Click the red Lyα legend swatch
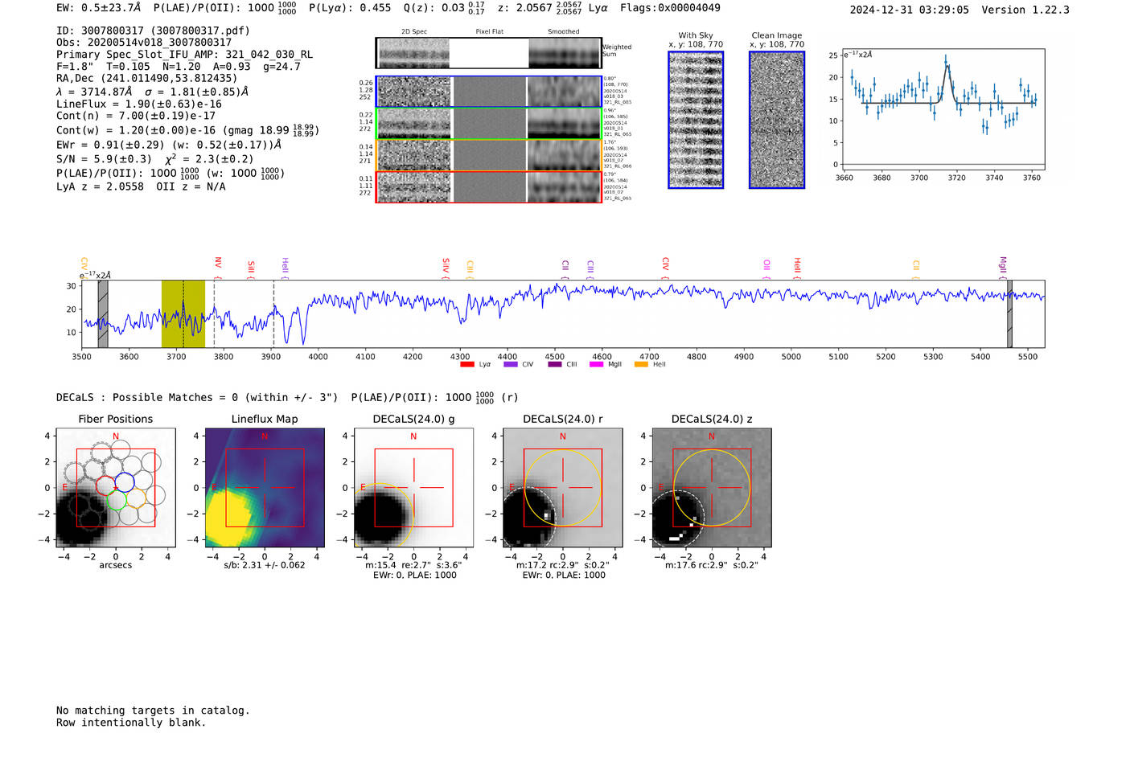The image size is (1126, 766). tap(467, 364)
